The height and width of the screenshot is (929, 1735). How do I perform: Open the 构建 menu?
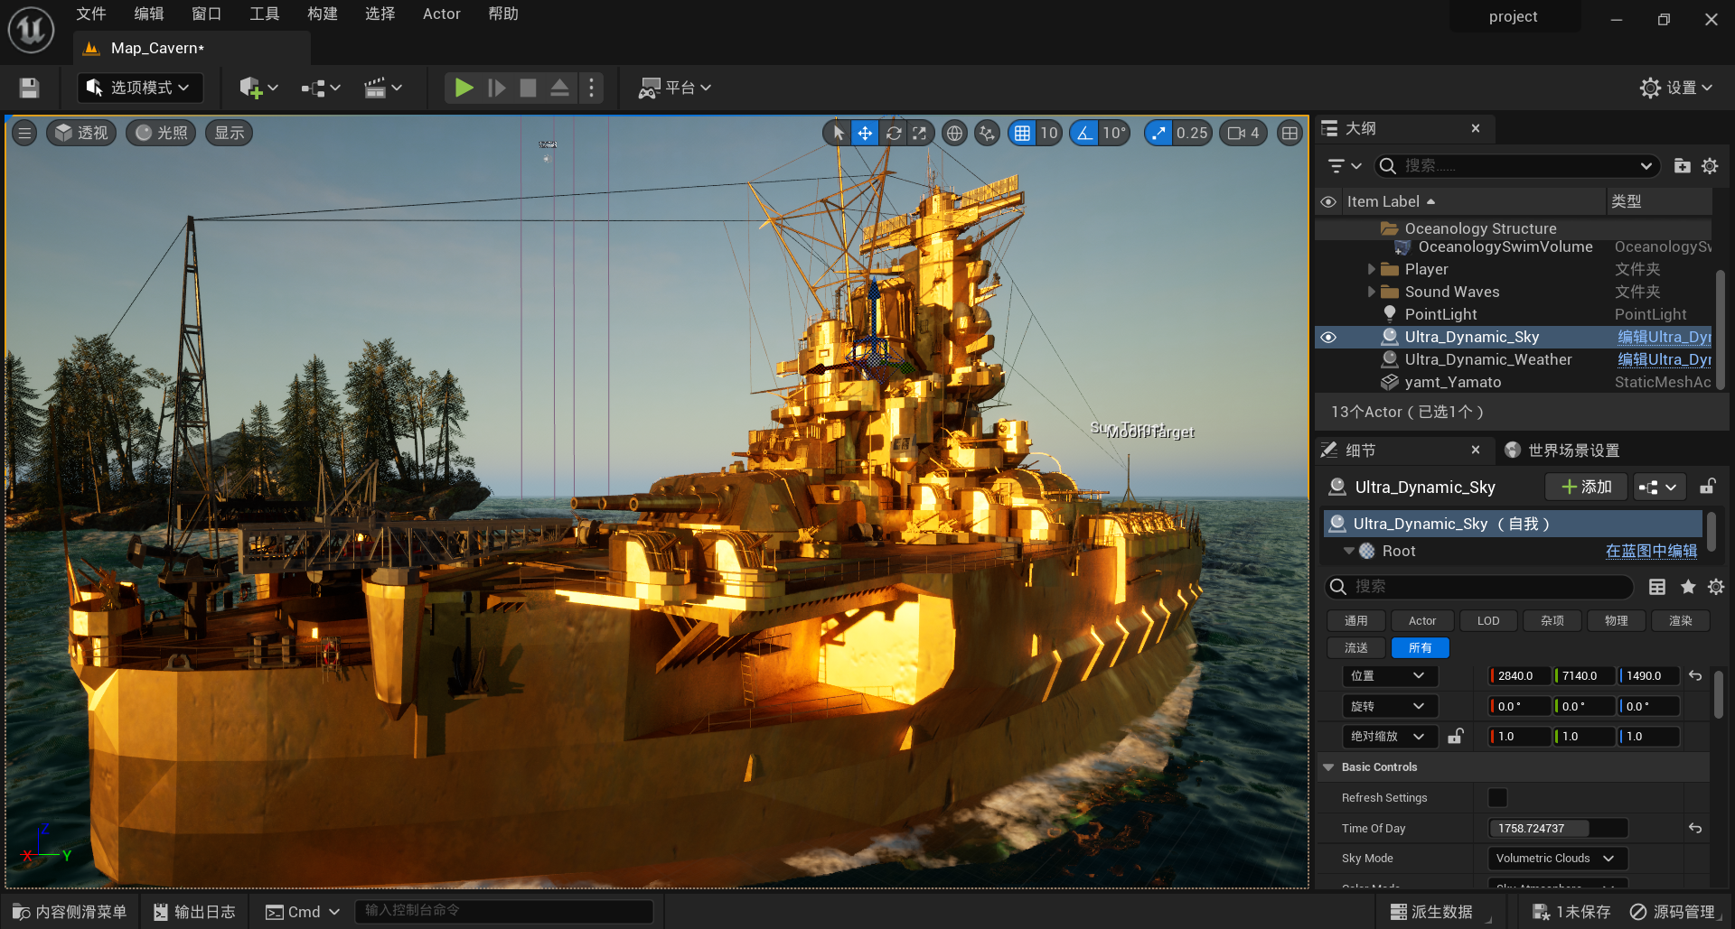click(x=323, y=14)
